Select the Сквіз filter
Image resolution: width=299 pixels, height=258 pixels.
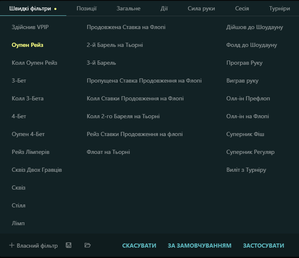[x=19, y=187]
